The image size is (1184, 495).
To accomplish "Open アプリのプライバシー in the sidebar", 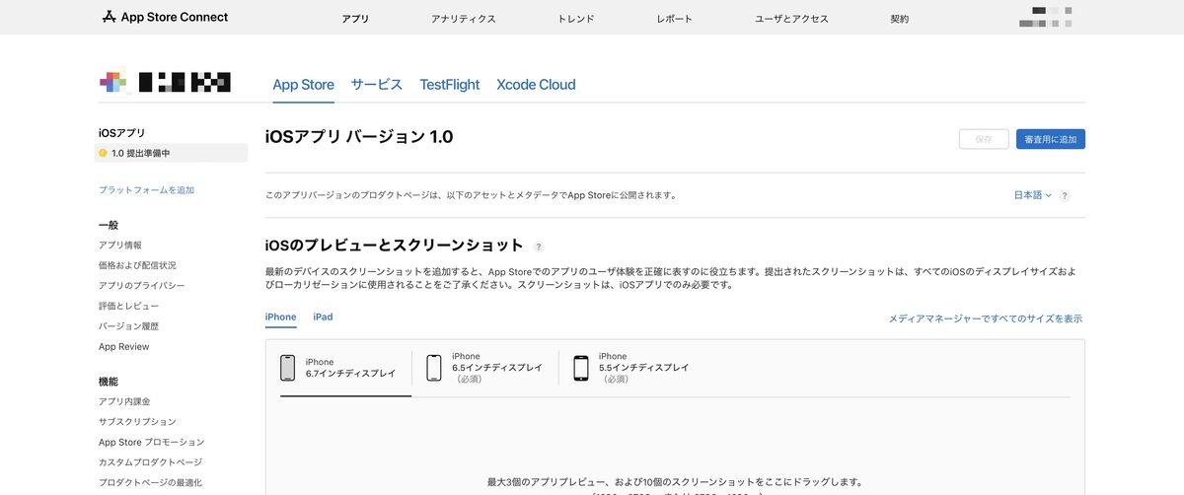I will click(x=141, y=285).
